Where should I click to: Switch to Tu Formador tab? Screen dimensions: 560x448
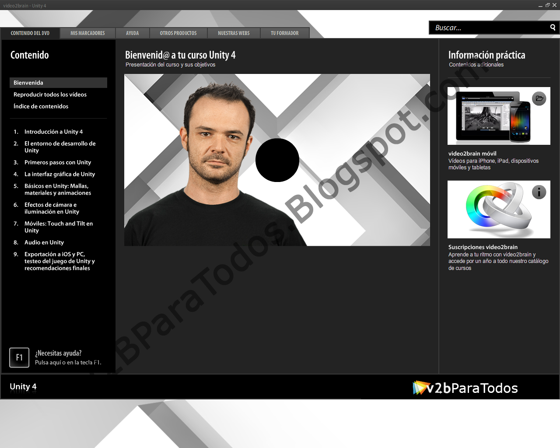click(x=285, y=33)
